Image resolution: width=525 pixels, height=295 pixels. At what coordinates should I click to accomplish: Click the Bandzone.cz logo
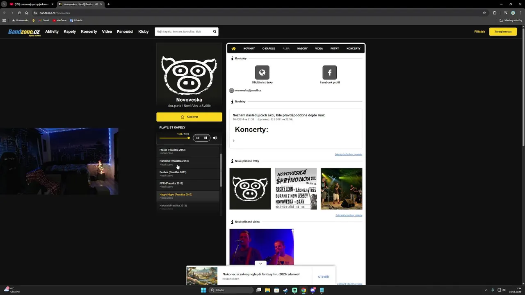coord(24,32)
